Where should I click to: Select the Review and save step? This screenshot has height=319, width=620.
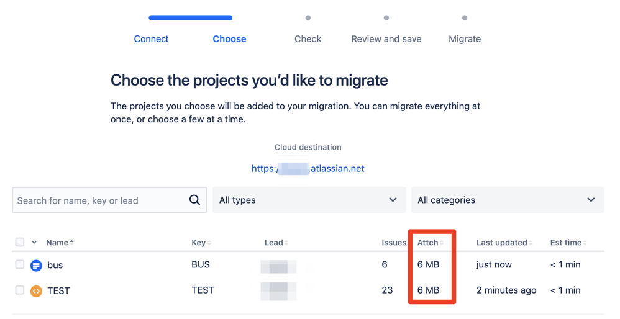(x=386, y=39)
